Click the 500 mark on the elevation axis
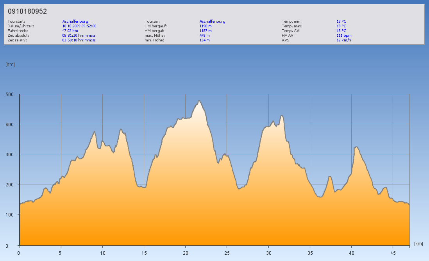 (9, 94)
